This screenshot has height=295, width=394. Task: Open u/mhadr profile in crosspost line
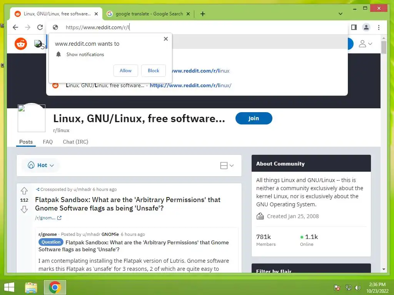coord(82,189)
